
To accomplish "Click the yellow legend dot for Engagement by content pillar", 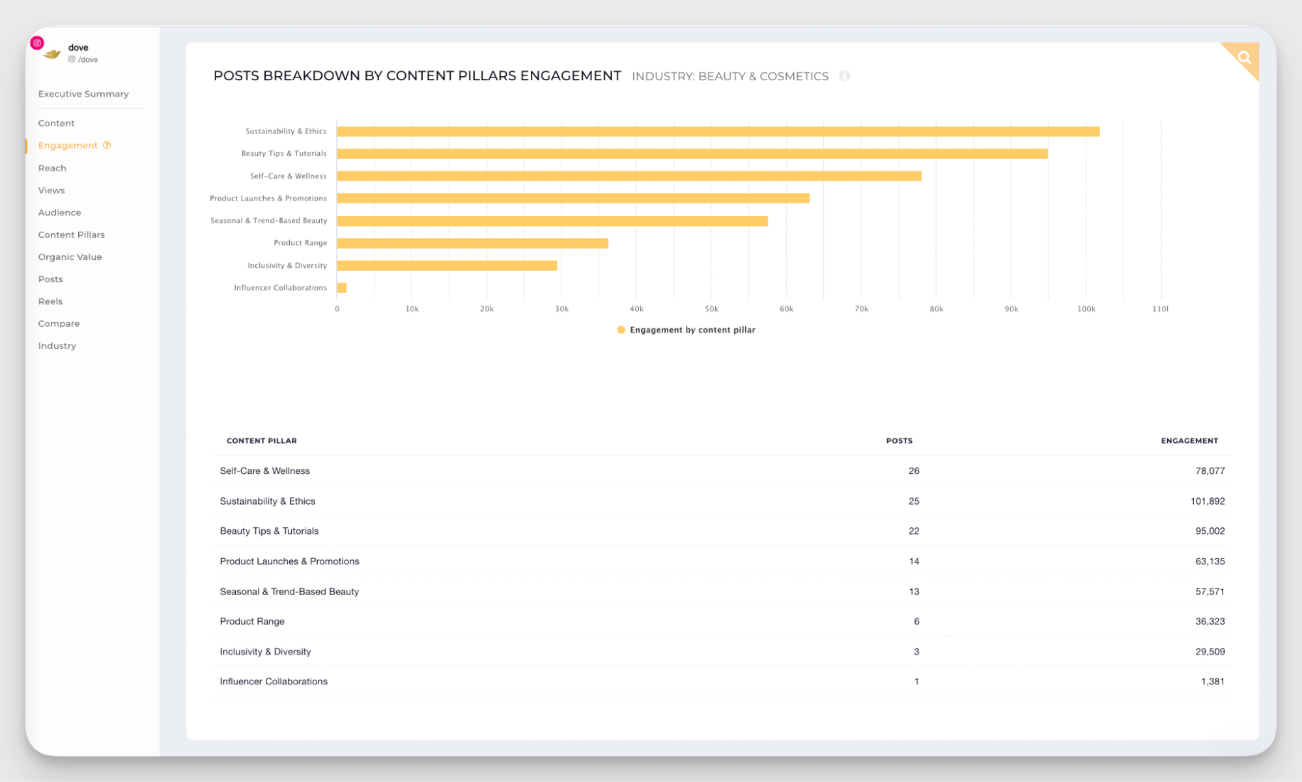I will pos(621,330).
